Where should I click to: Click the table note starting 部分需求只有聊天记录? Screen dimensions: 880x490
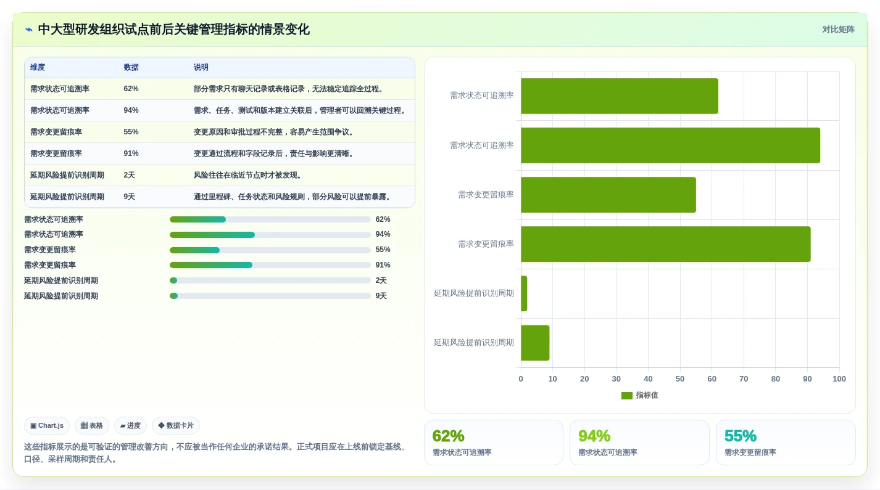coord(290,89)
